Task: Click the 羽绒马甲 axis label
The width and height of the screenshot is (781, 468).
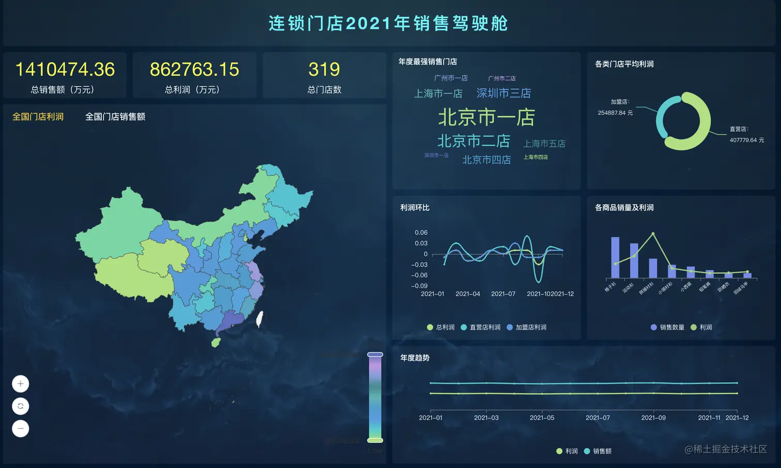Action: pos(741,288)
